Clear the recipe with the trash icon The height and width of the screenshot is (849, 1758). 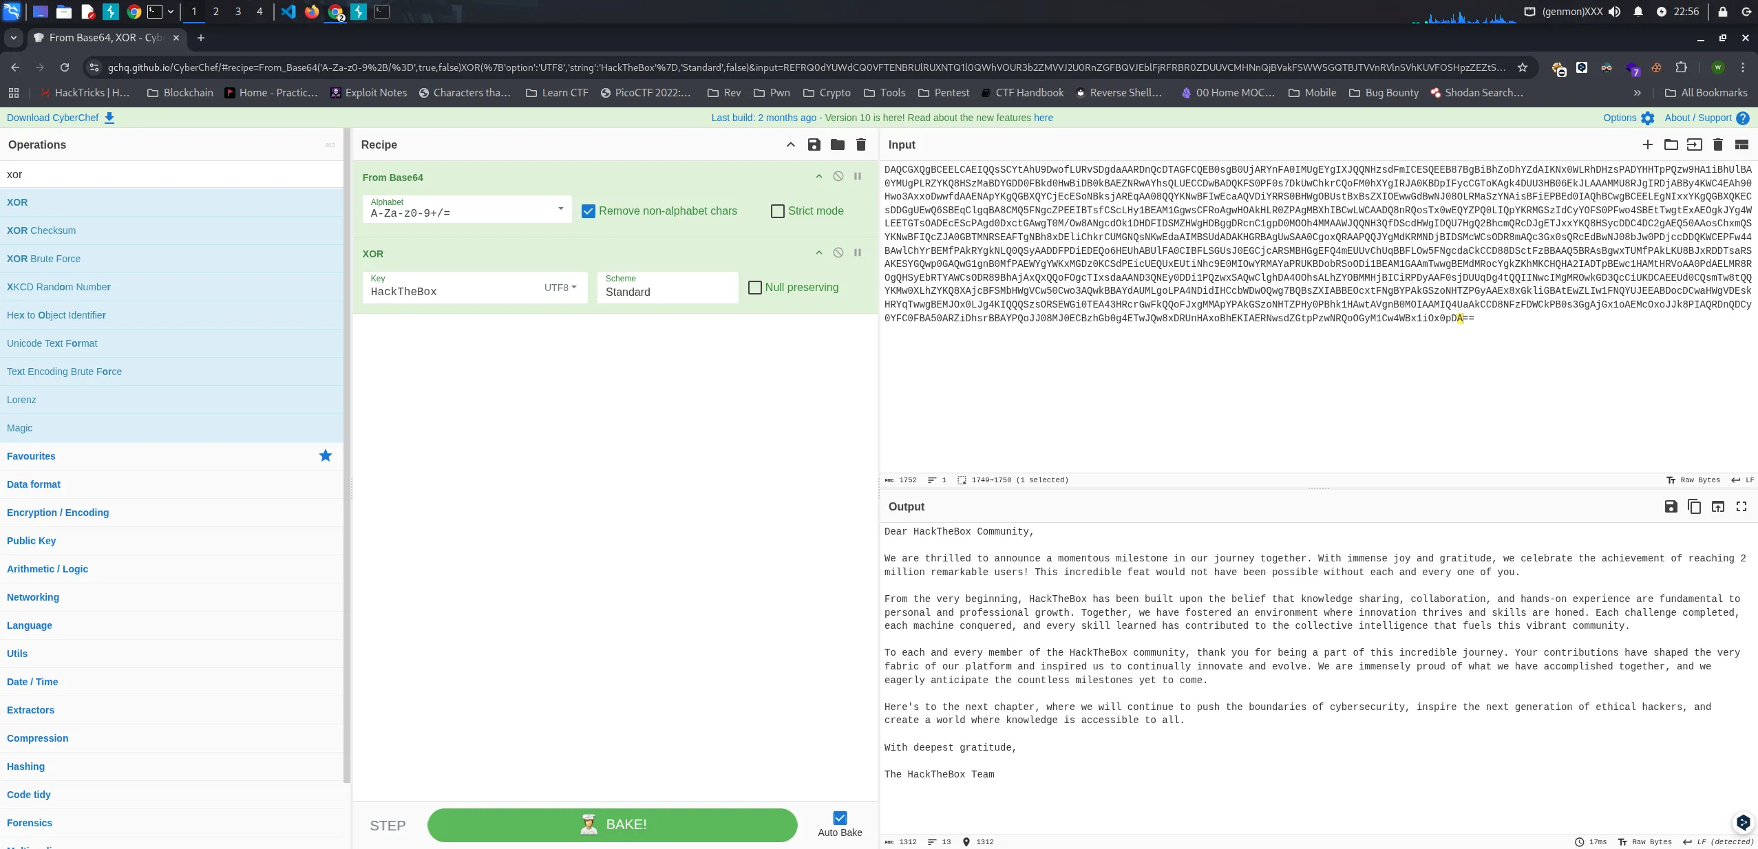click(860, 144)
